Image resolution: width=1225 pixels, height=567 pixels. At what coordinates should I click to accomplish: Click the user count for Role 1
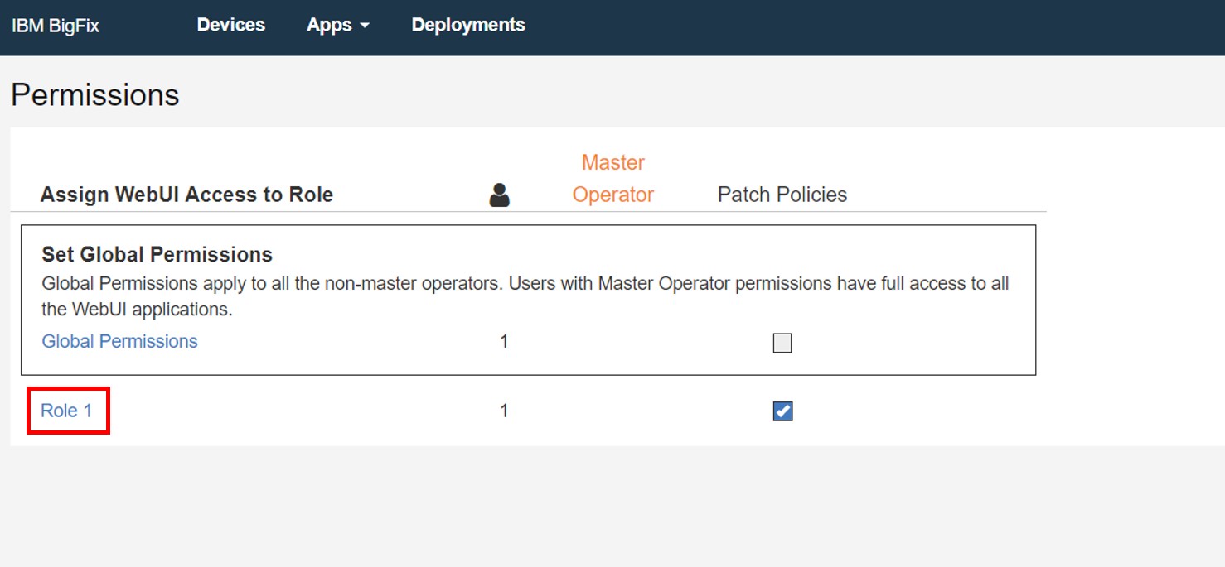[504, 411]
